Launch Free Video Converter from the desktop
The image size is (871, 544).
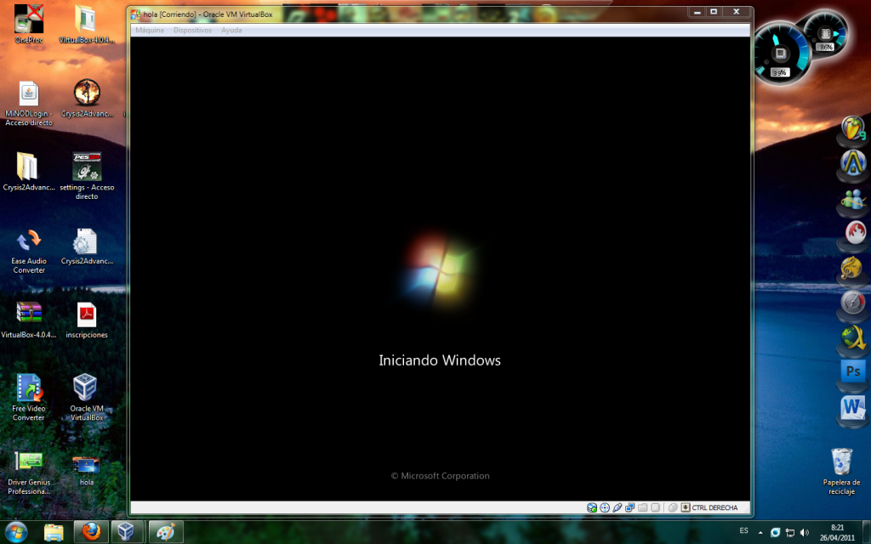29,398
